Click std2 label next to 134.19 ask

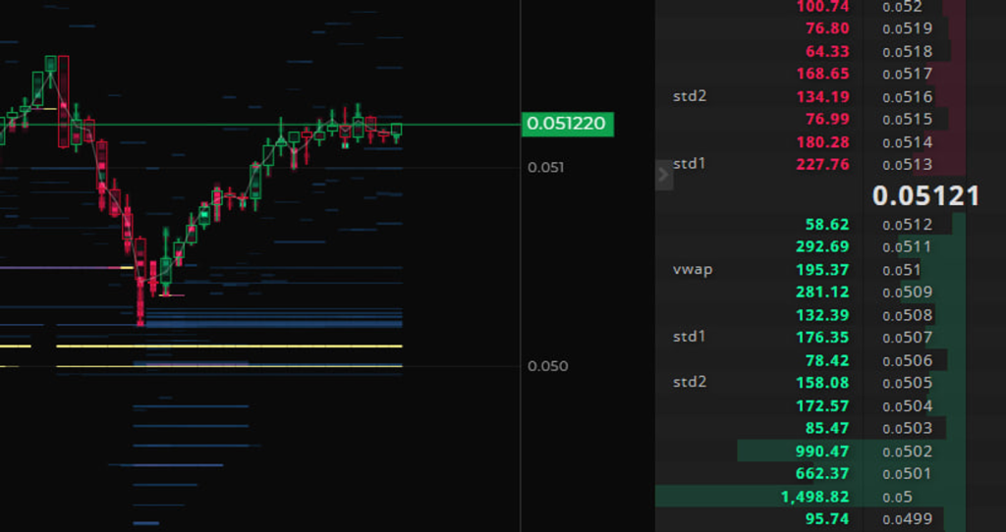click(x=690, y=96)
